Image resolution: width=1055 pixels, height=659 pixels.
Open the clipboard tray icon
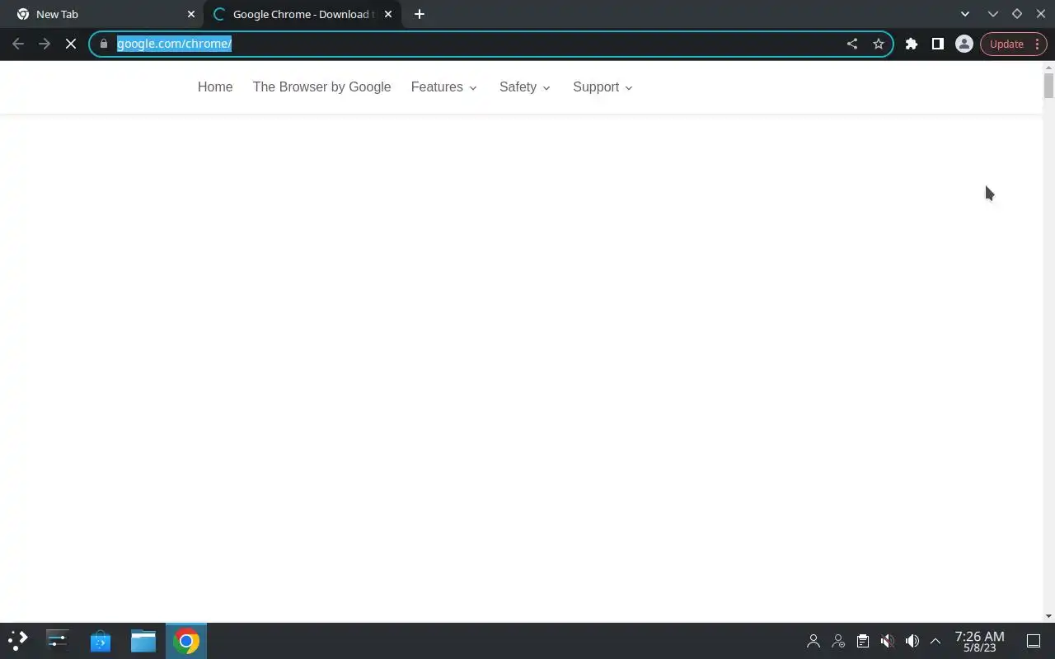point(863,641)
